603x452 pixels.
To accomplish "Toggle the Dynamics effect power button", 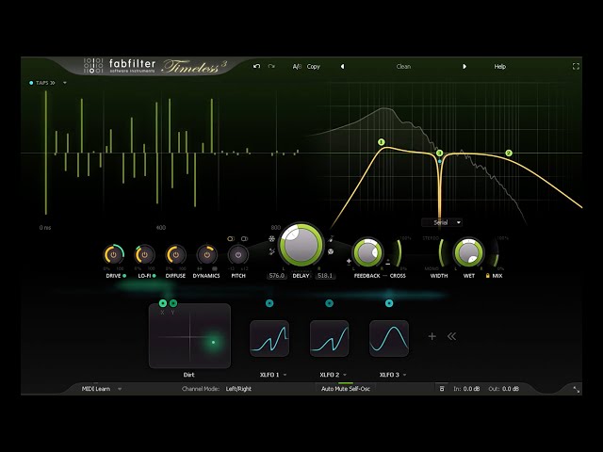I will 207,254.
